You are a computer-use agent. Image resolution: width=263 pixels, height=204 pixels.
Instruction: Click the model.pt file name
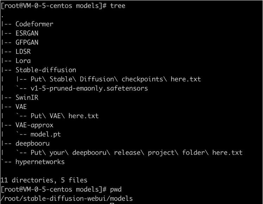click(x=46, y=134)
